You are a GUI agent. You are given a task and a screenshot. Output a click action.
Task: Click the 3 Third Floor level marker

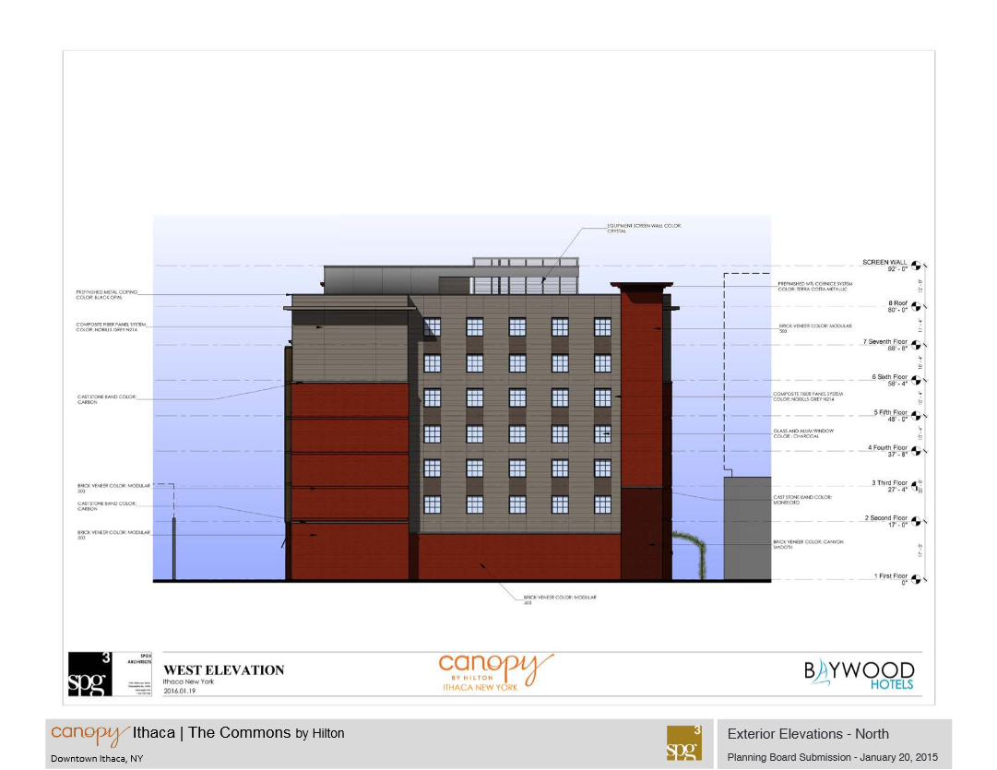[x=916, y=486]
